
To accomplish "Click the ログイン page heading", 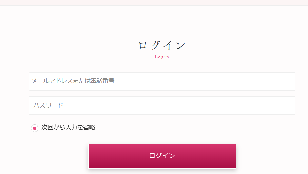I will point(162,45).
